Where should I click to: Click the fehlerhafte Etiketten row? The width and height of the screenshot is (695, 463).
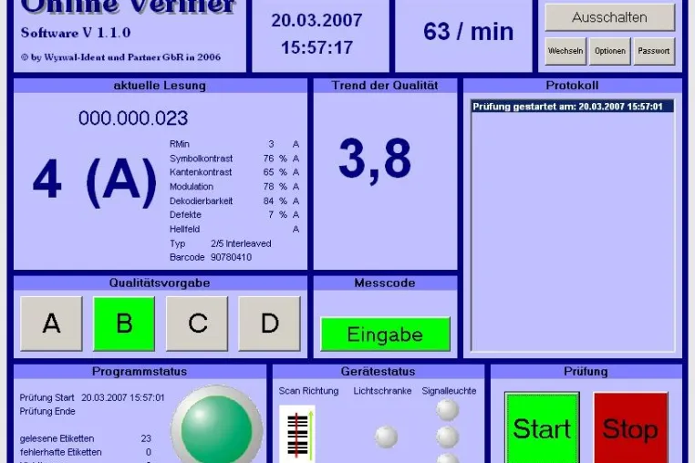86,452
